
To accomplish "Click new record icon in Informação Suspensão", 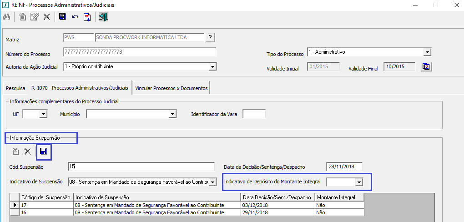I will pos(15,151).
